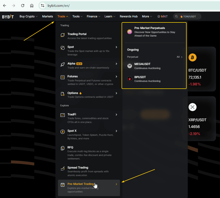Click the -1.98% BTC change value
The width and height of the screenshot is (220, 198).
(x=195, y=84)
